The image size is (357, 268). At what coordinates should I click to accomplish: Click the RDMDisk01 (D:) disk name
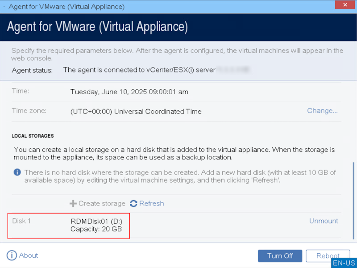pyautogui.click(x=96, y=221)
